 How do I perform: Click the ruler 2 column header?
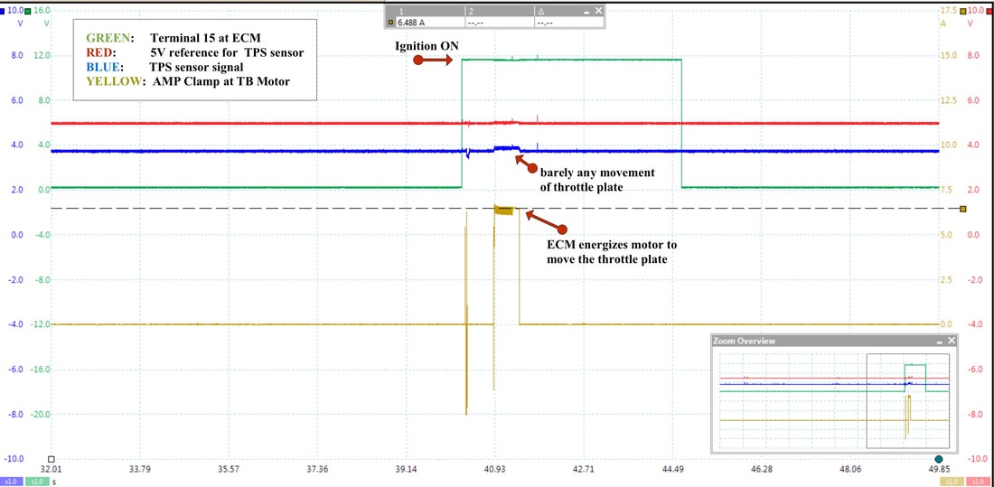(x=500, y=12)
